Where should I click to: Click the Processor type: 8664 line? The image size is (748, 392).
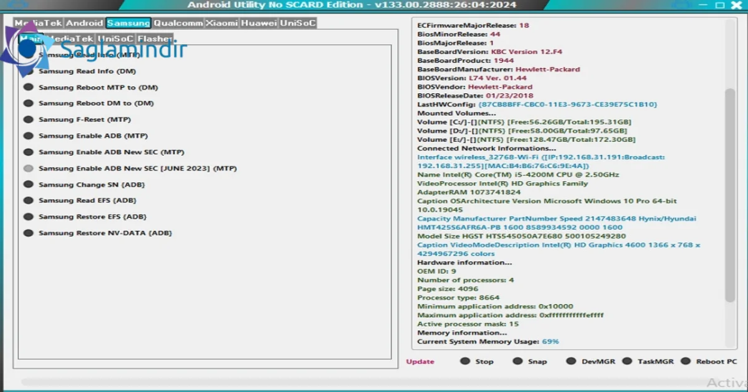tap(458, 297)
